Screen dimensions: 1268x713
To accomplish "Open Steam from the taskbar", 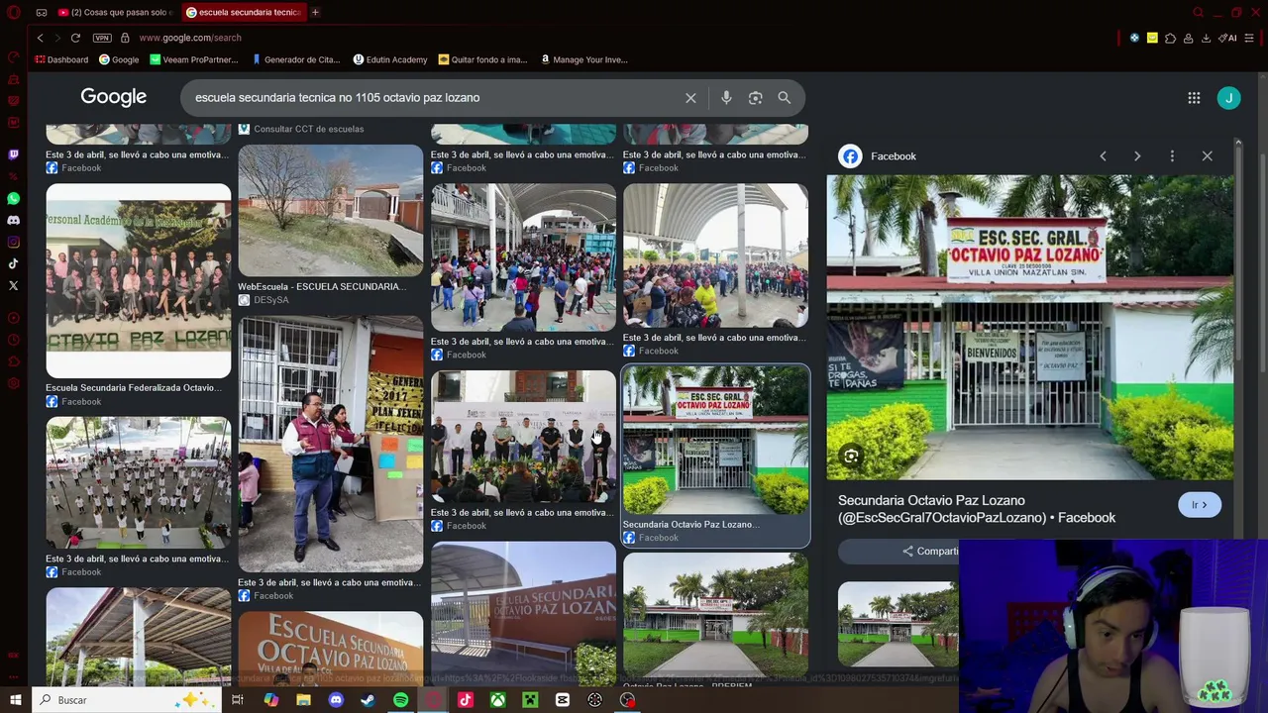I will click(368, 700).
